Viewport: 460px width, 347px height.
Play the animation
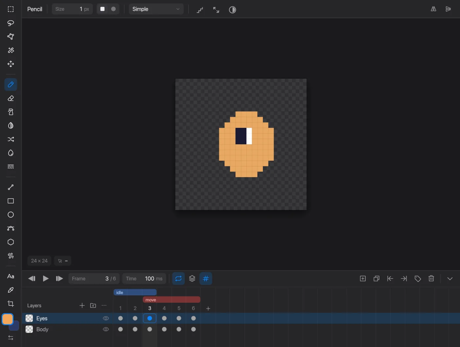(x=46, y=279)
